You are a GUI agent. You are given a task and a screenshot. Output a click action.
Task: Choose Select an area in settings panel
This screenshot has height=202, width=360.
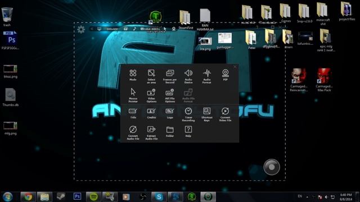151,76
